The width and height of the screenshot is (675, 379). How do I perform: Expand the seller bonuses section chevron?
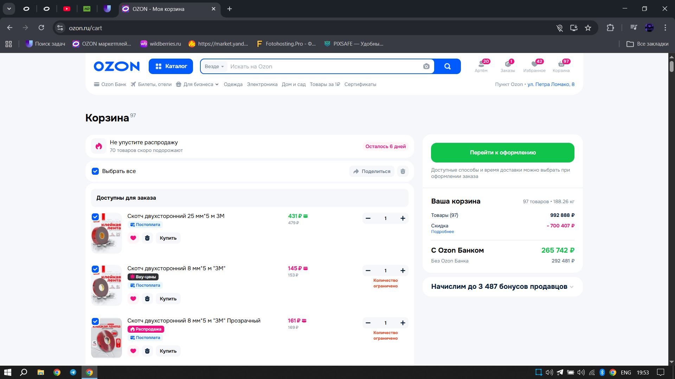pos(572,287)
